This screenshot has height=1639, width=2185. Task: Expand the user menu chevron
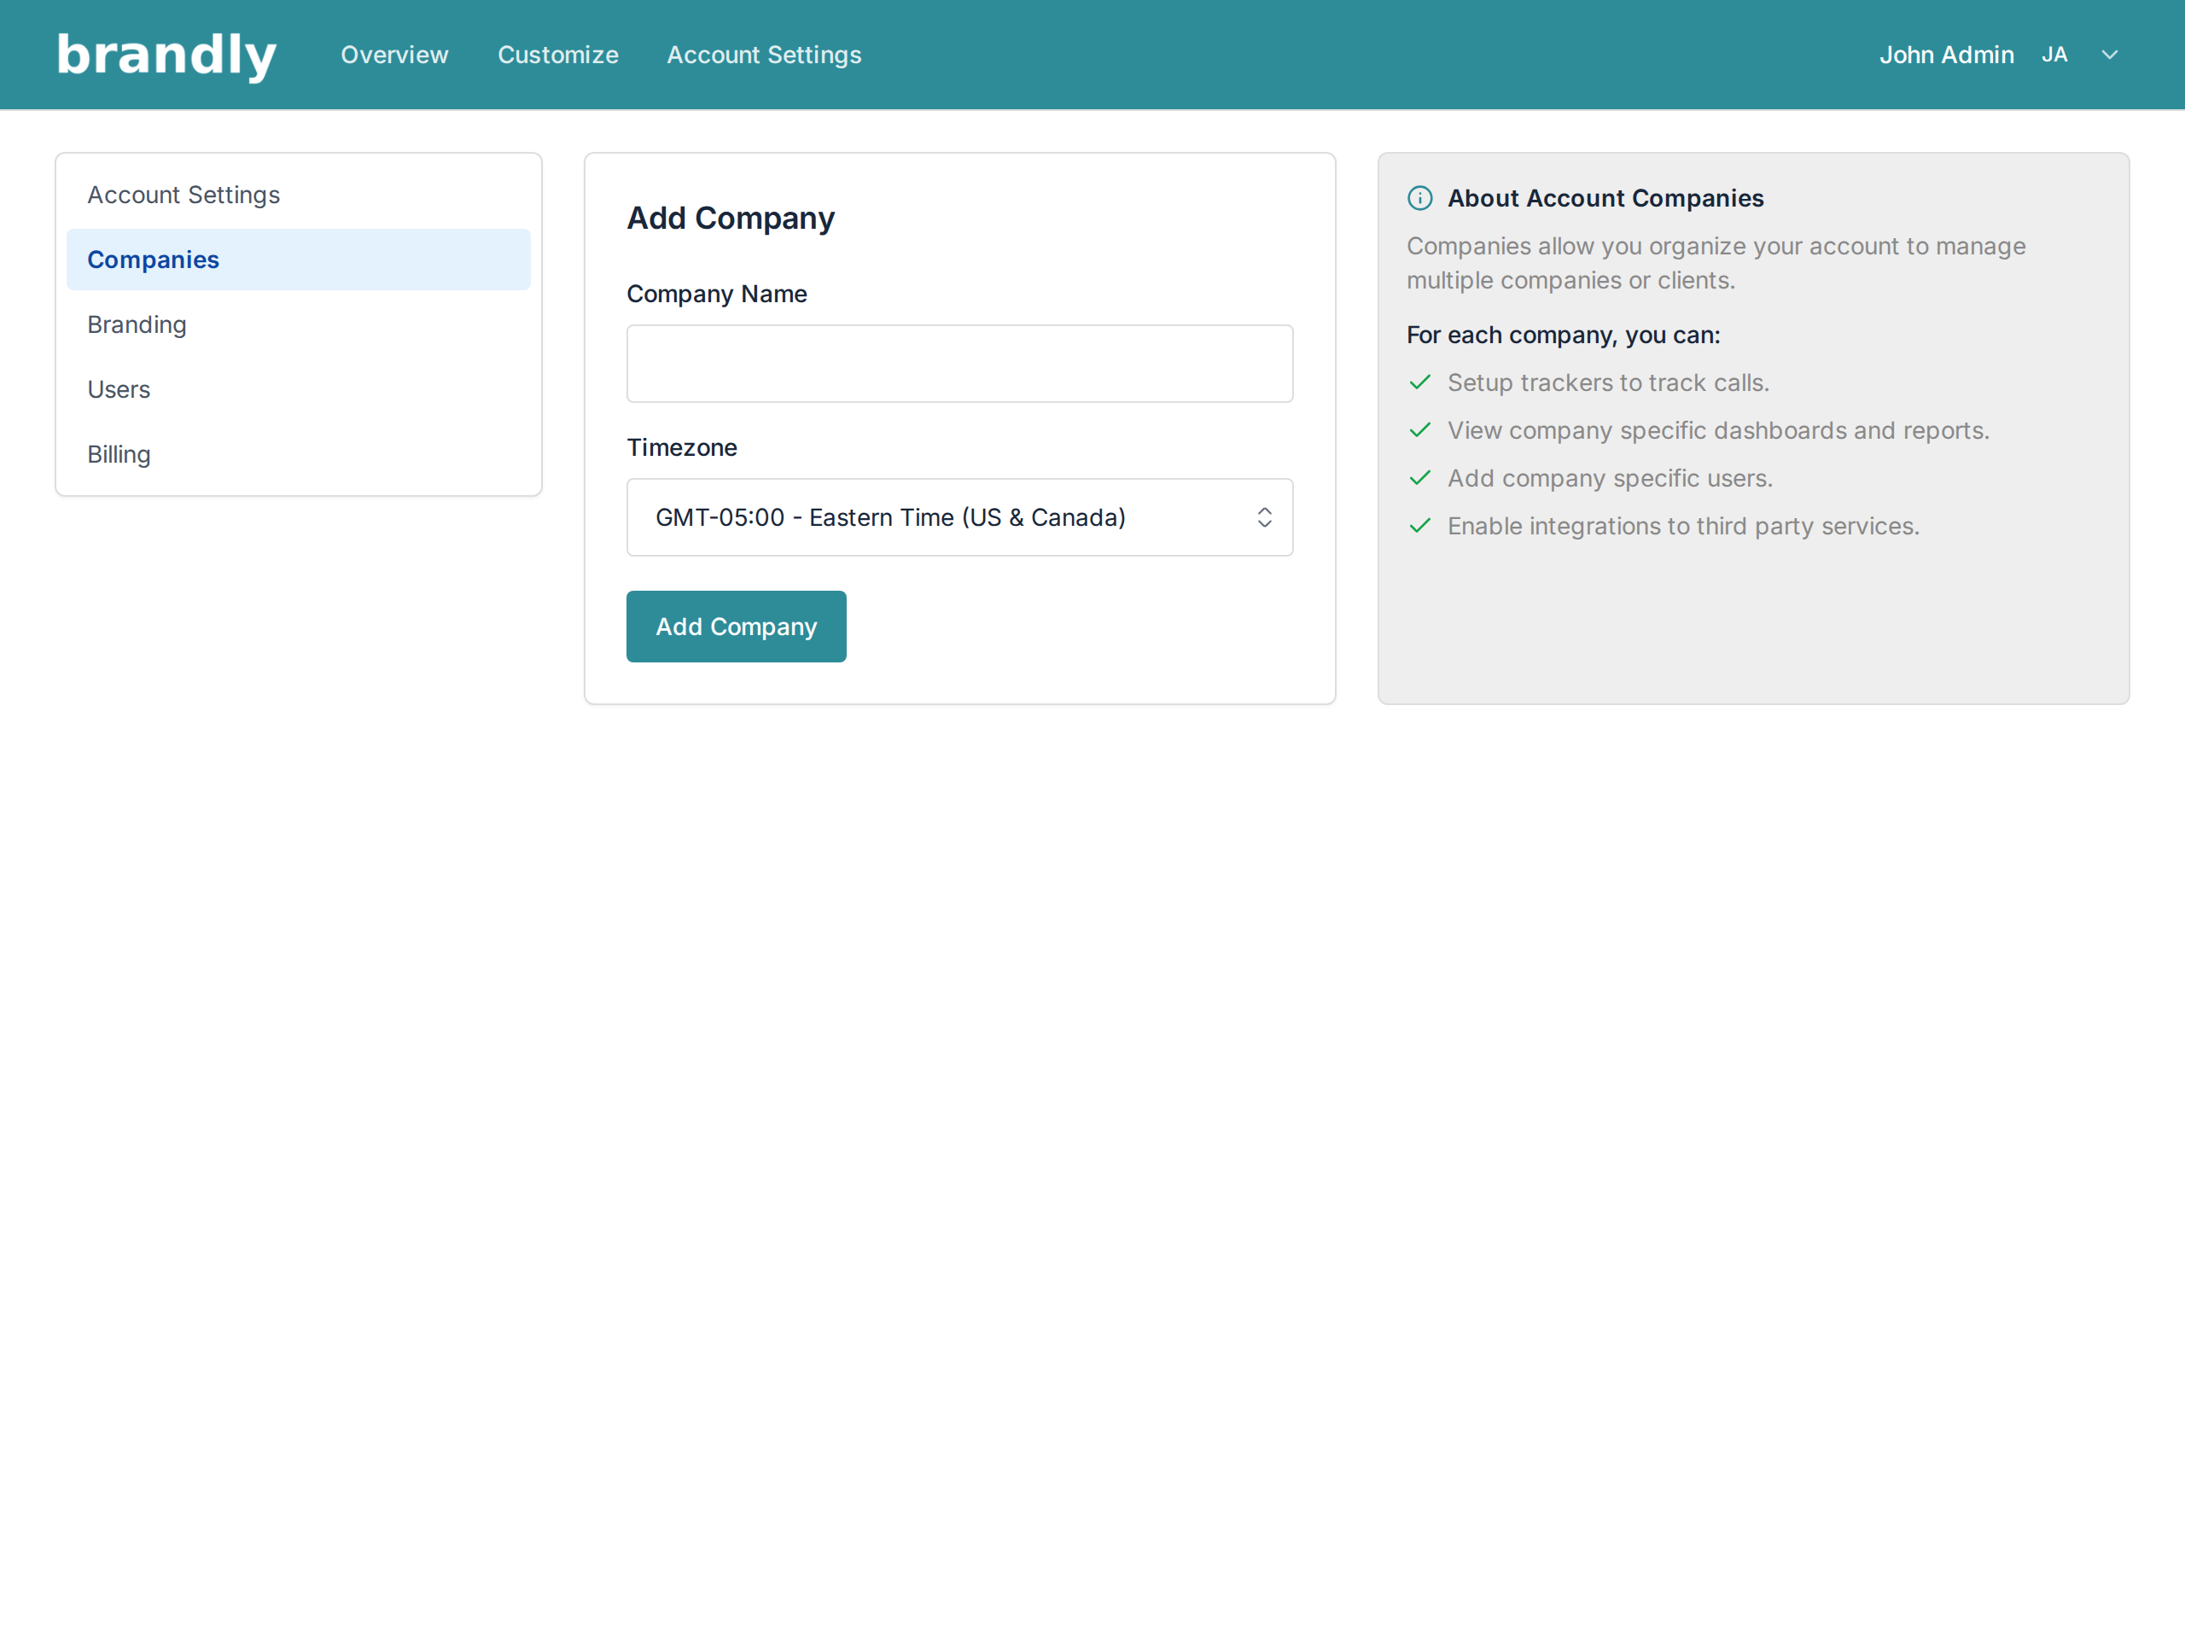2110,55
